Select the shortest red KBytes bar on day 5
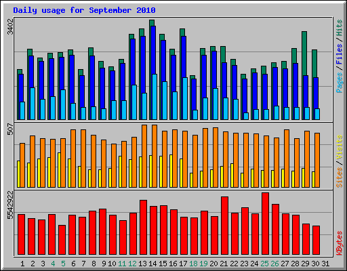The image size is (347, 271). pos(62,240)
